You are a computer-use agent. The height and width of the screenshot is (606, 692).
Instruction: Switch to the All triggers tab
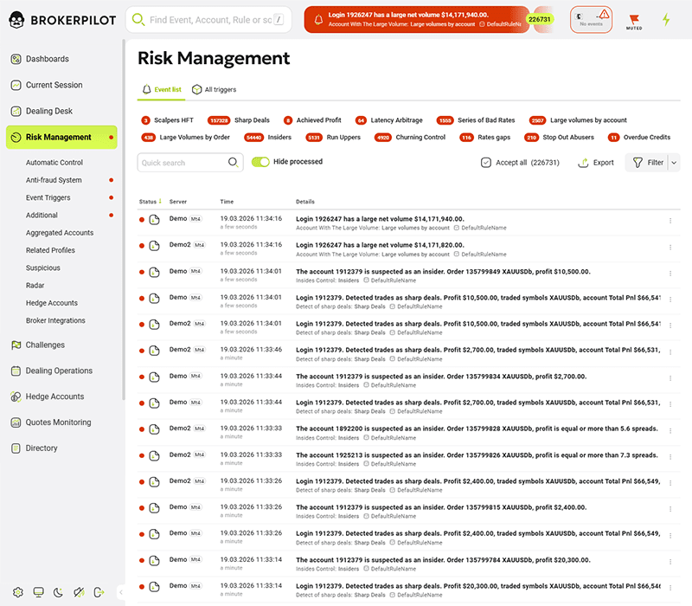[x=215, y=89]
